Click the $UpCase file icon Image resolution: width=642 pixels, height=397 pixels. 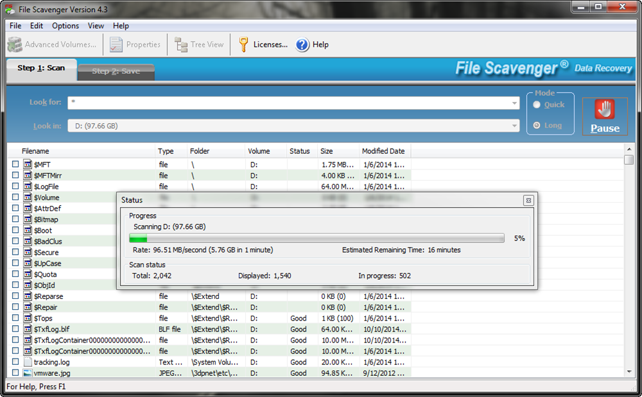pyautogui.click(x=28, y=264)
